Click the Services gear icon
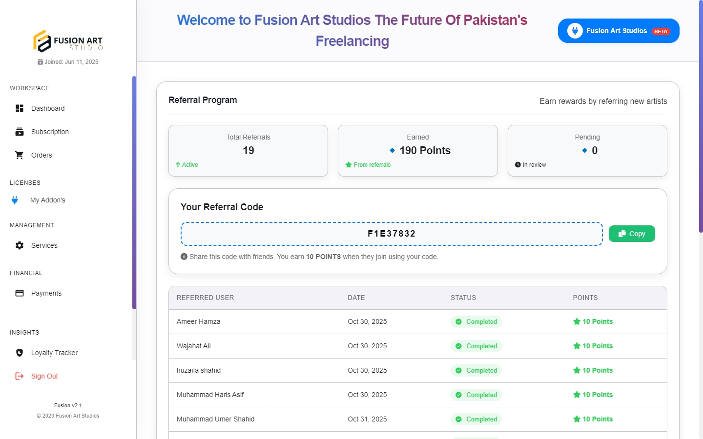Viewport: 703px width, 439px height. pos(20,245)
